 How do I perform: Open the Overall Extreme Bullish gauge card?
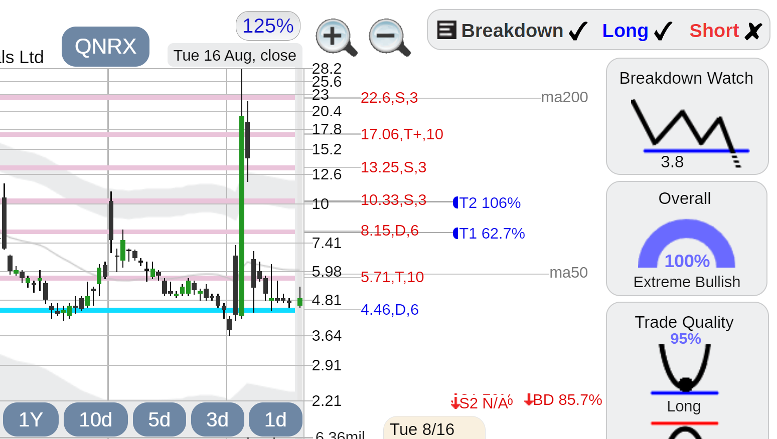point(687,239)
